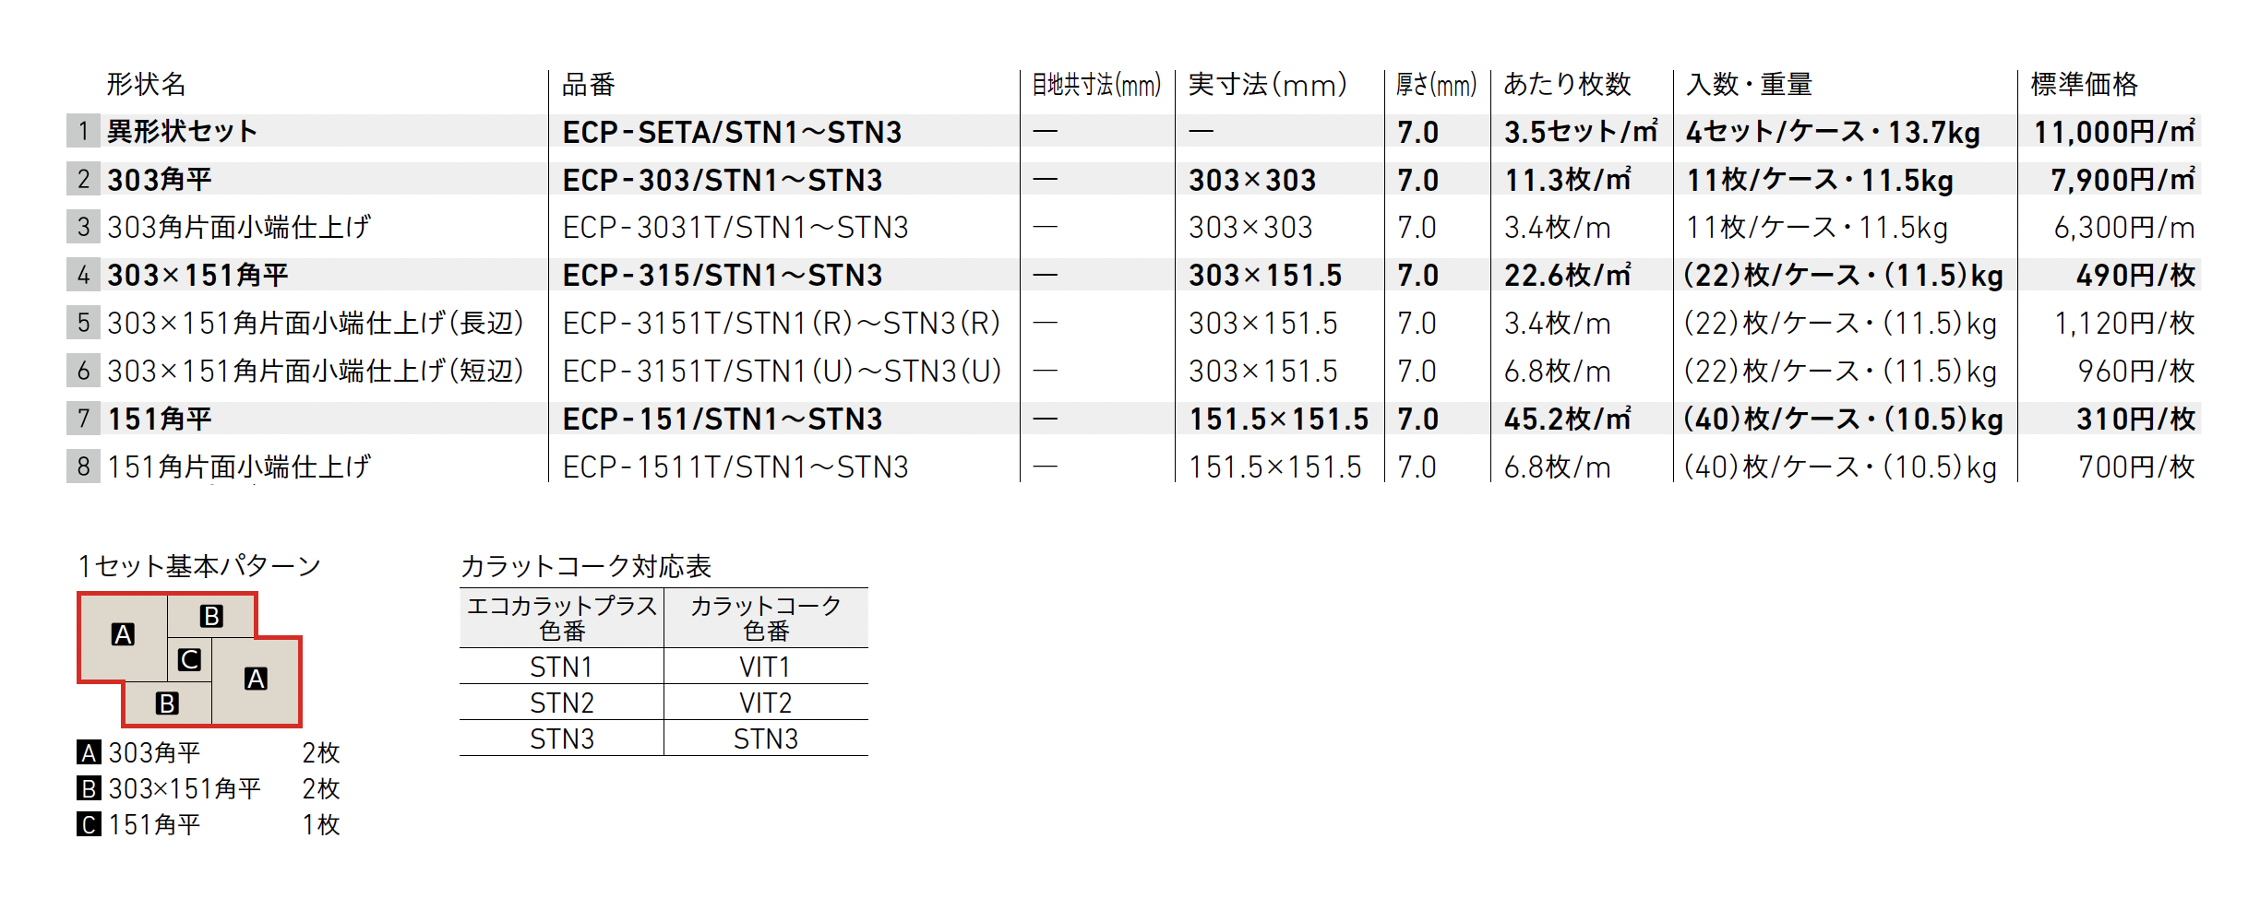
Task: Click the row number 1 badge beside 異形状セット
Action: coord(83,131)
